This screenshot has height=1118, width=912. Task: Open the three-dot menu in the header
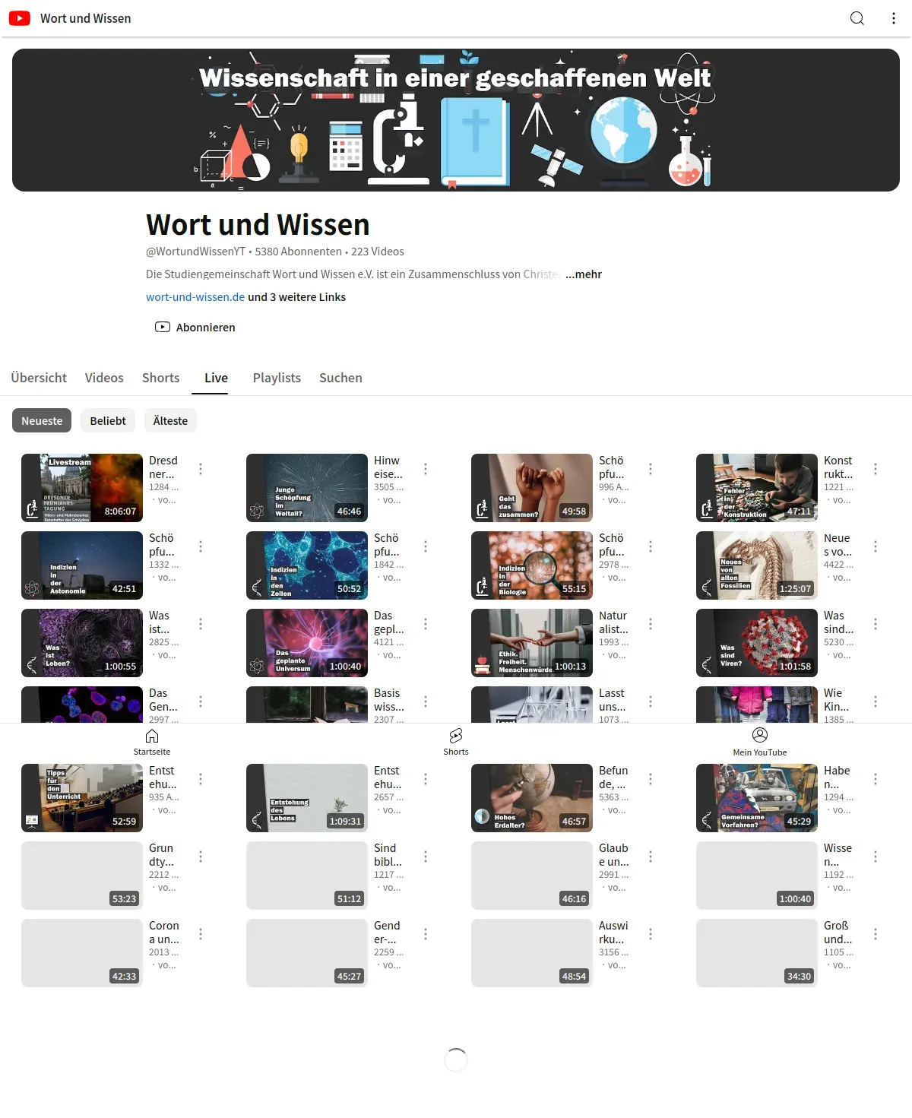point(893,18)
